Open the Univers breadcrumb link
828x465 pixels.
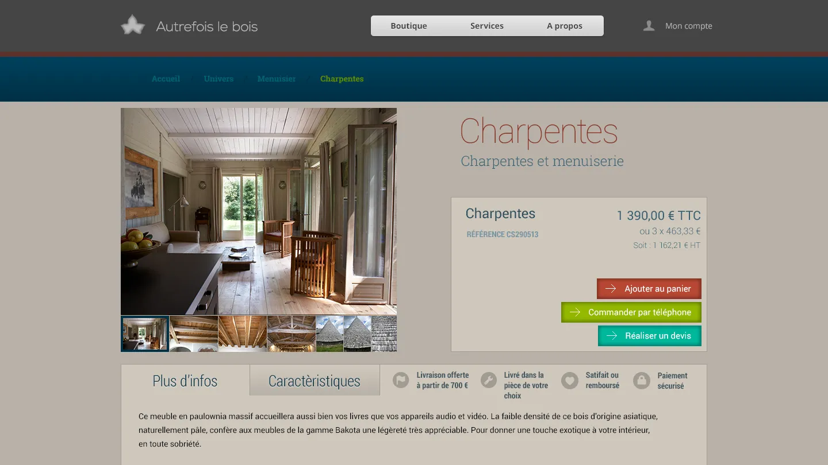(218, 79)
